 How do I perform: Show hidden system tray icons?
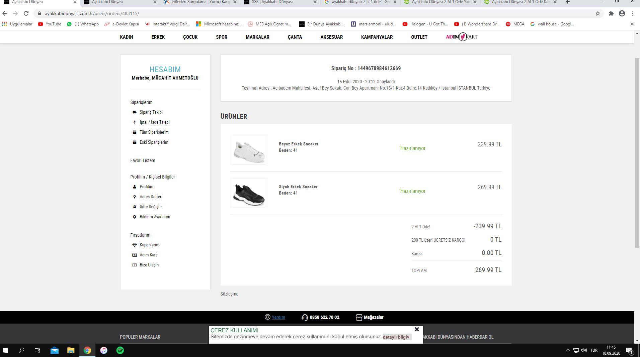(568, 350)
